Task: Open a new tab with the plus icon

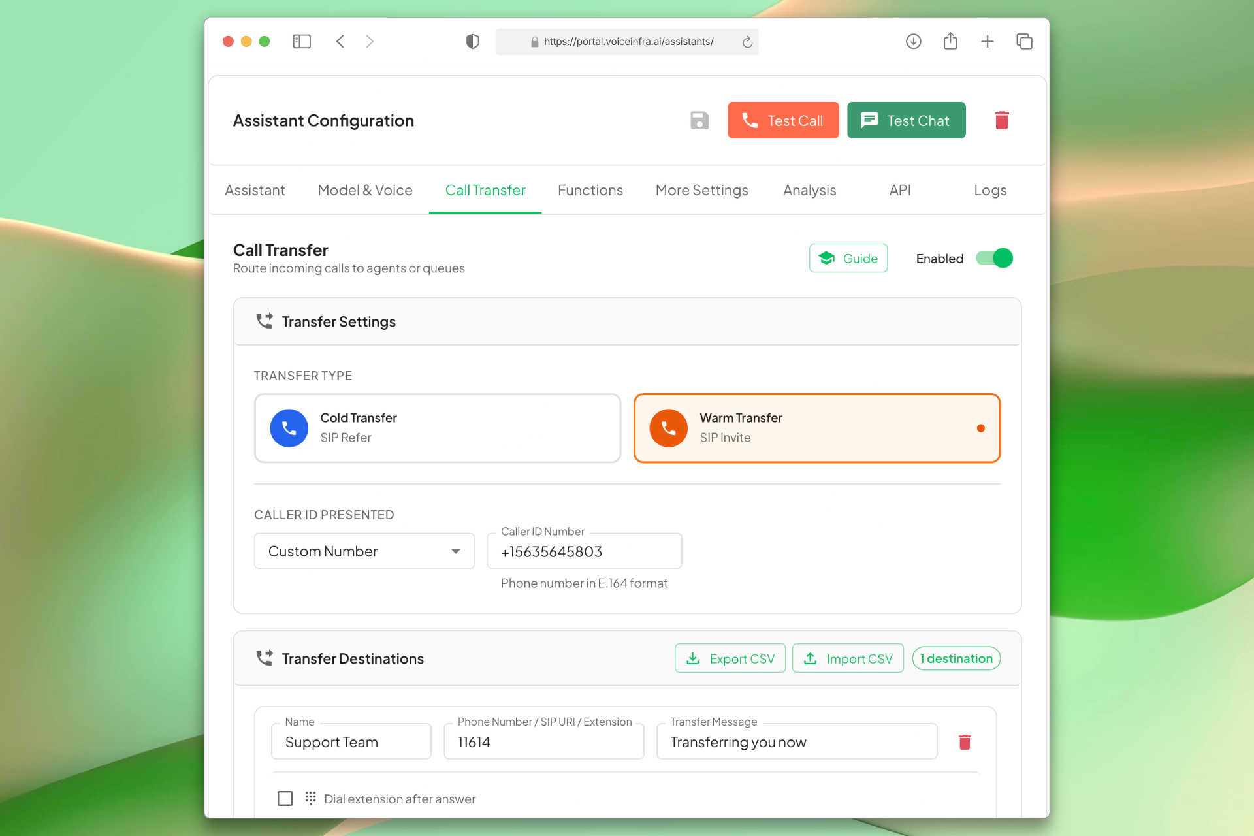Action: [x=988, y=42]
